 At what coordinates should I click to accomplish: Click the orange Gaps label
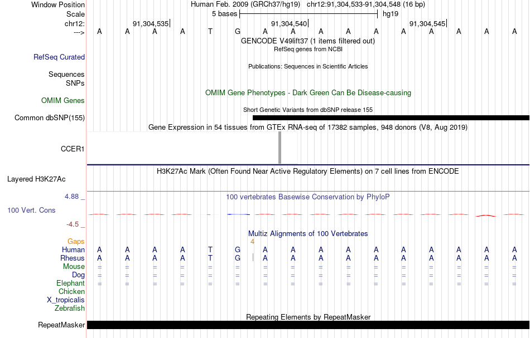tap(76, 242)
